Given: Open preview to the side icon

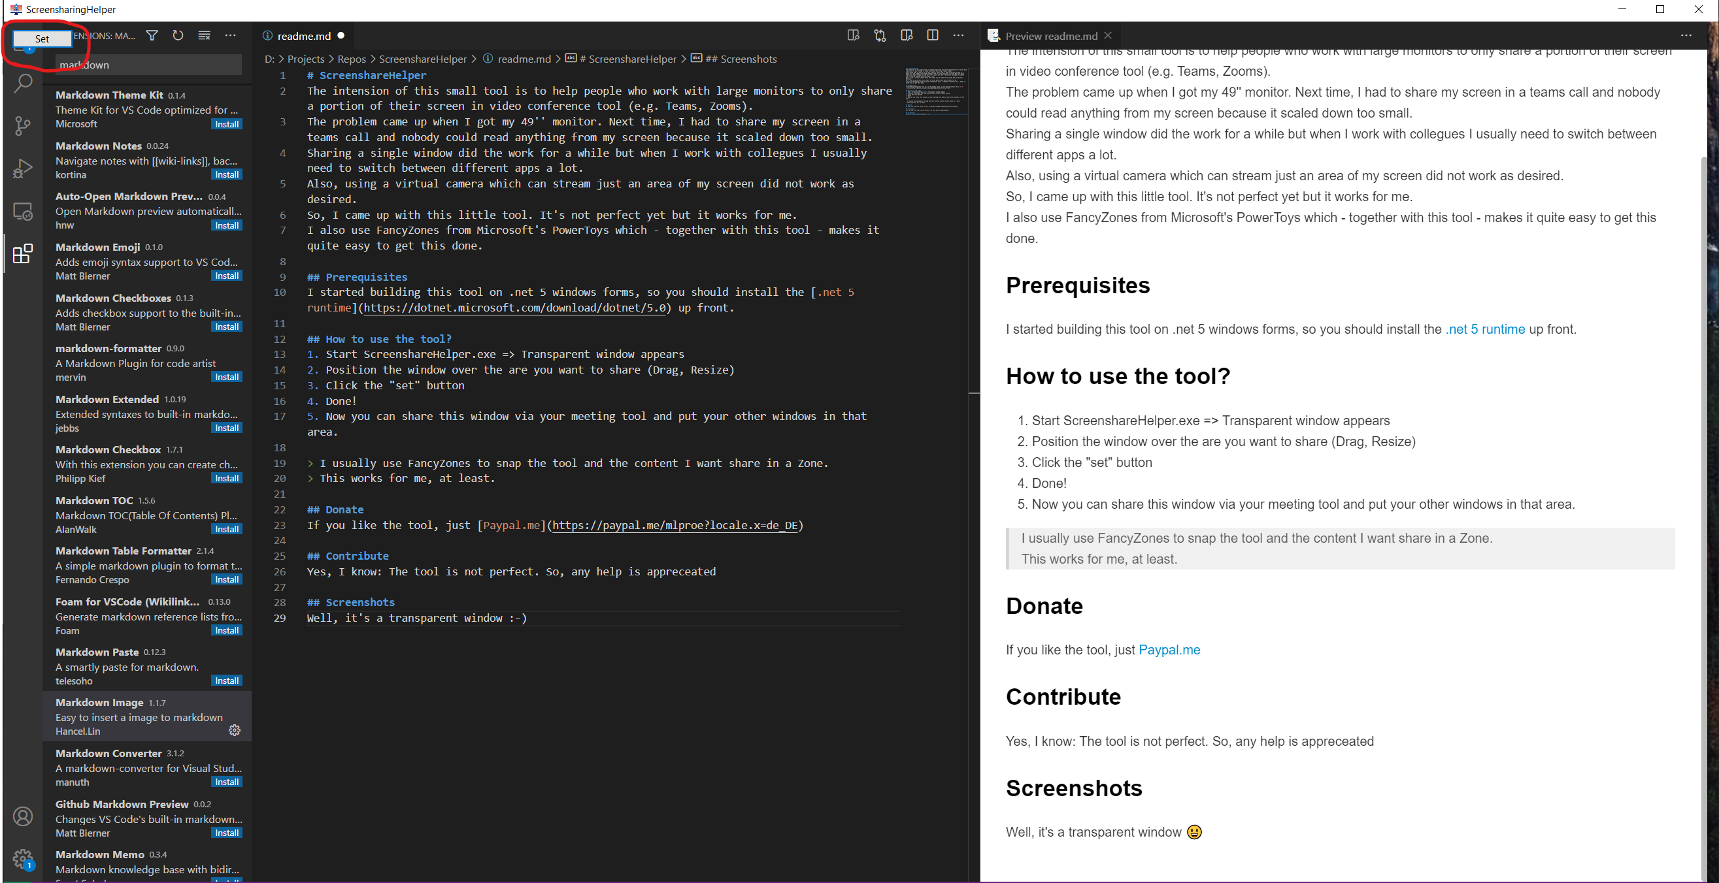Looking at the screenshot, I should click(906, 35).
